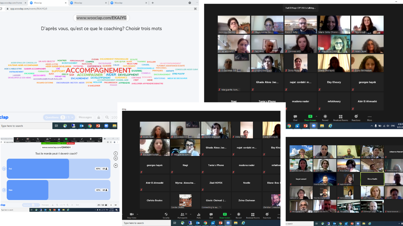Click the next arrow icon beside the poll
This screenshot has height=226, width=403.
(115, 166)
